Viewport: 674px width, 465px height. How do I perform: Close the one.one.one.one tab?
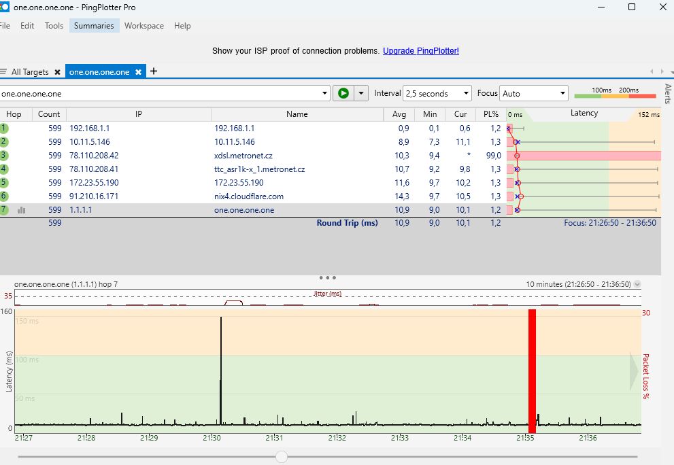[x=138, y=72]
